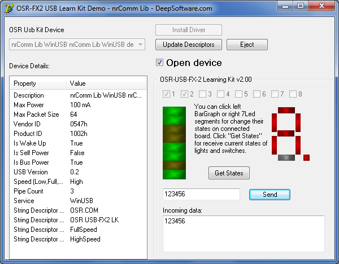
Task: Click Get States to read board status
Action: click(229, 173)
